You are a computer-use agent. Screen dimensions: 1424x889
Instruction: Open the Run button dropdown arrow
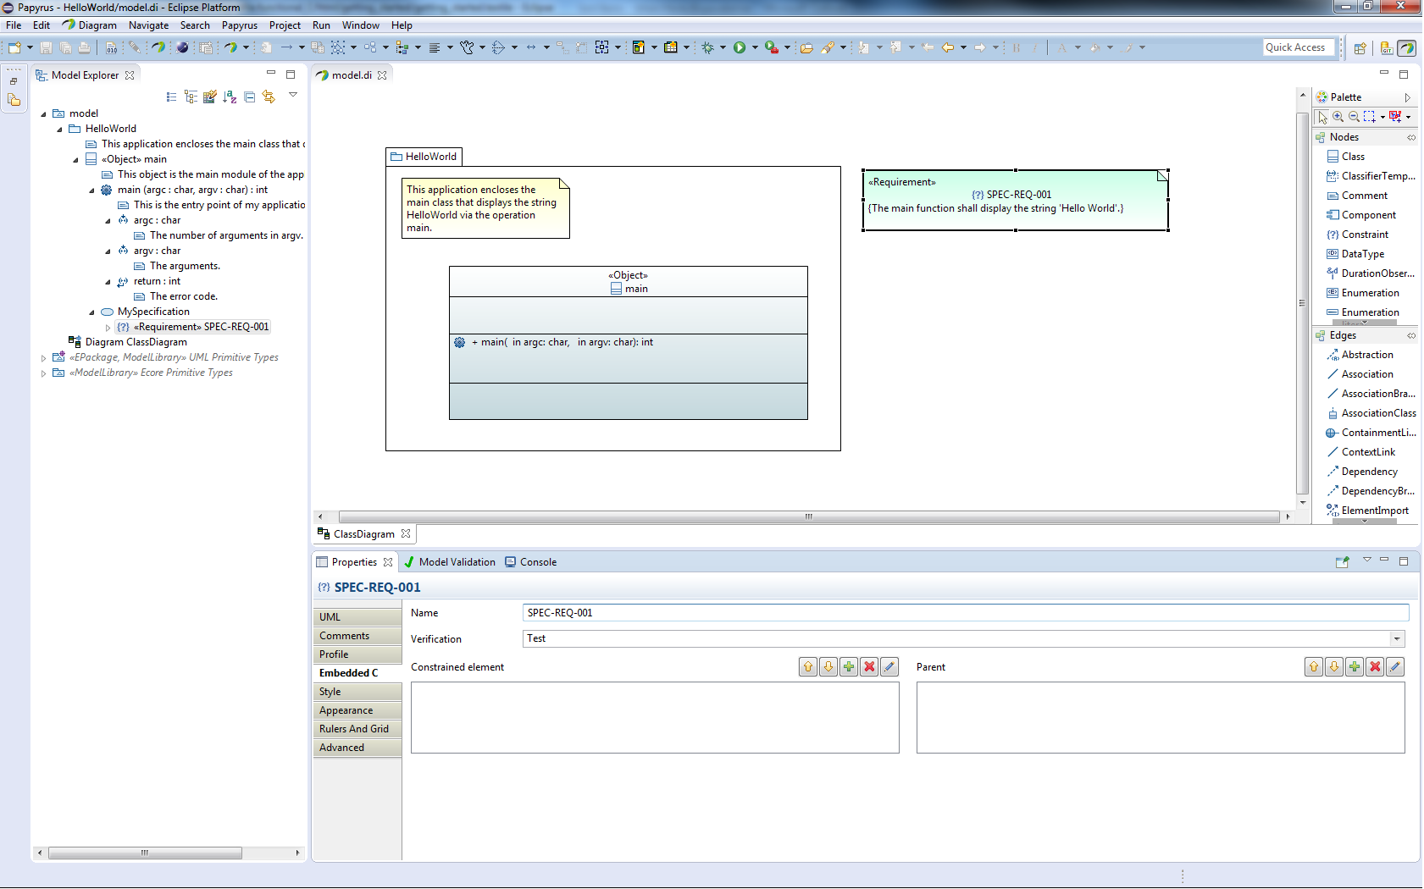tap(755, 47)
